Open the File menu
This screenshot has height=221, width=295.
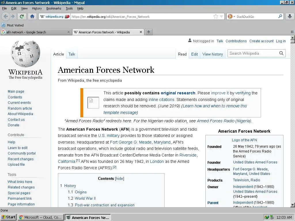(x=4, y=8)
